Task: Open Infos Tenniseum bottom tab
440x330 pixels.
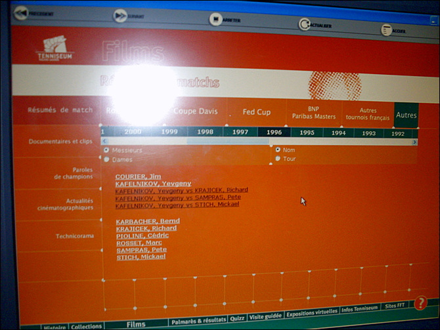Action: point(359,309)
